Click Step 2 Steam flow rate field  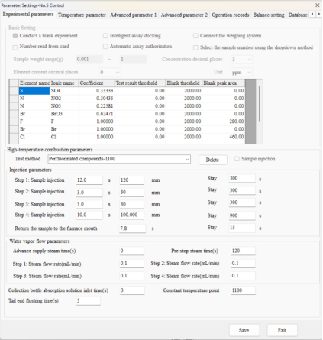(x=243, y=264)
